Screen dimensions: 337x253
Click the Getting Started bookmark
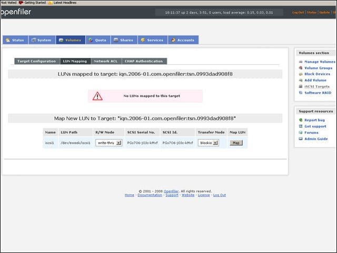point(33,3)
